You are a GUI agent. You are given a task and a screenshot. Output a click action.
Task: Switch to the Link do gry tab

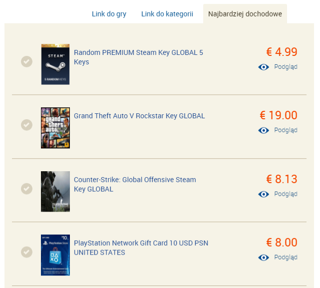pos(109,14)
